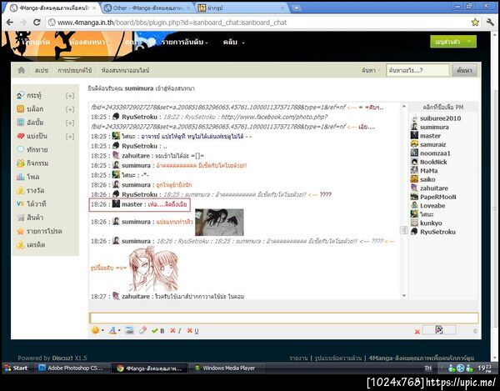Click the chat room menu in top navigation

89,42
